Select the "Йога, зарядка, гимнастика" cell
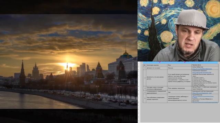This screenshot has width=220, height=123. 179,88
